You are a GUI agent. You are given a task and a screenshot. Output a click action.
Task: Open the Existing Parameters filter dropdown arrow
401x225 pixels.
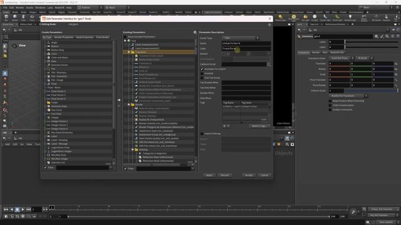tap(192, 168)
